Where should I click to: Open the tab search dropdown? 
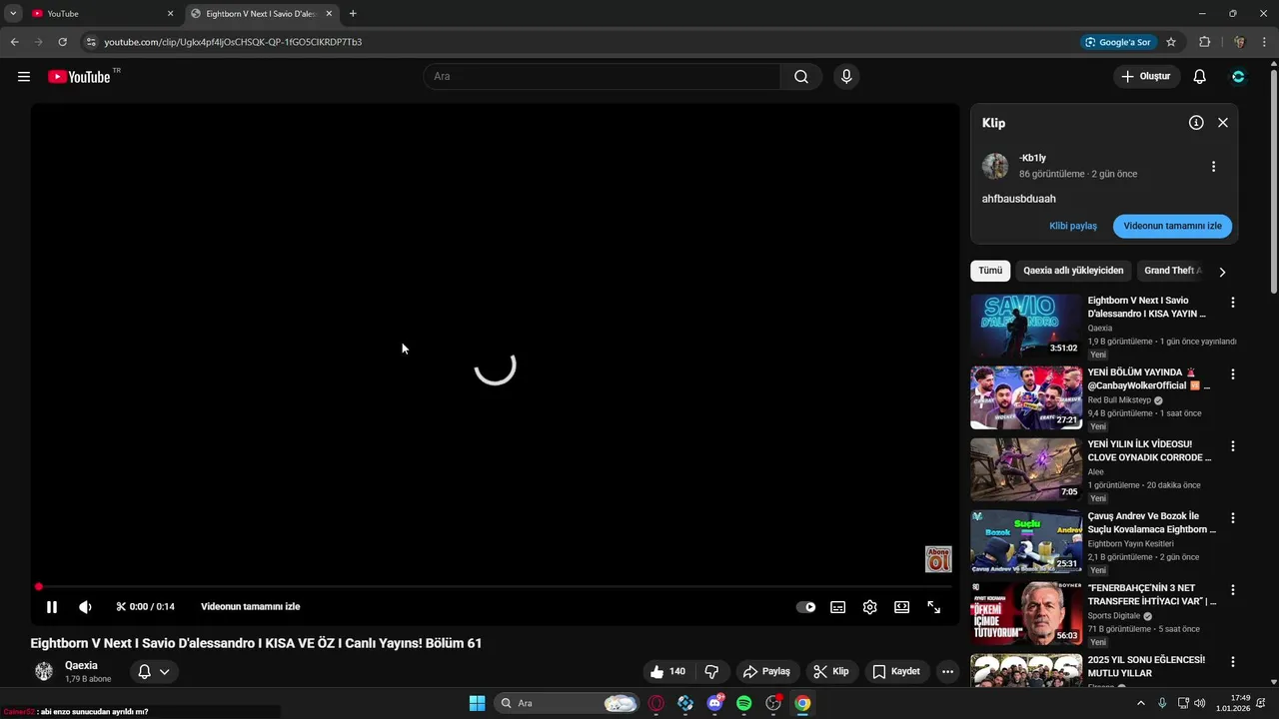pyautogui.click(x=13, y=14)
